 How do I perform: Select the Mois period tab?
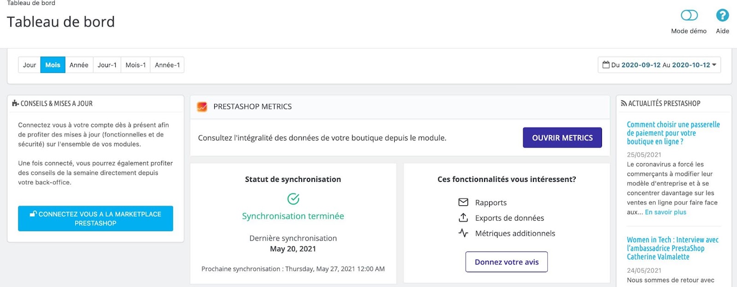click(x=53, y=65)
